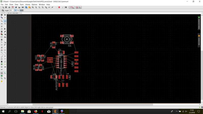Viewport: 203px width, 114px height.
Task: Click the red Stop icon
Action: tap(59, 7)
